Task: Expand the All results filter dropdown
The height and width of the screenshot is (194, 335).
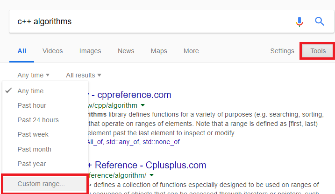Action: click(x=84, y=75)
